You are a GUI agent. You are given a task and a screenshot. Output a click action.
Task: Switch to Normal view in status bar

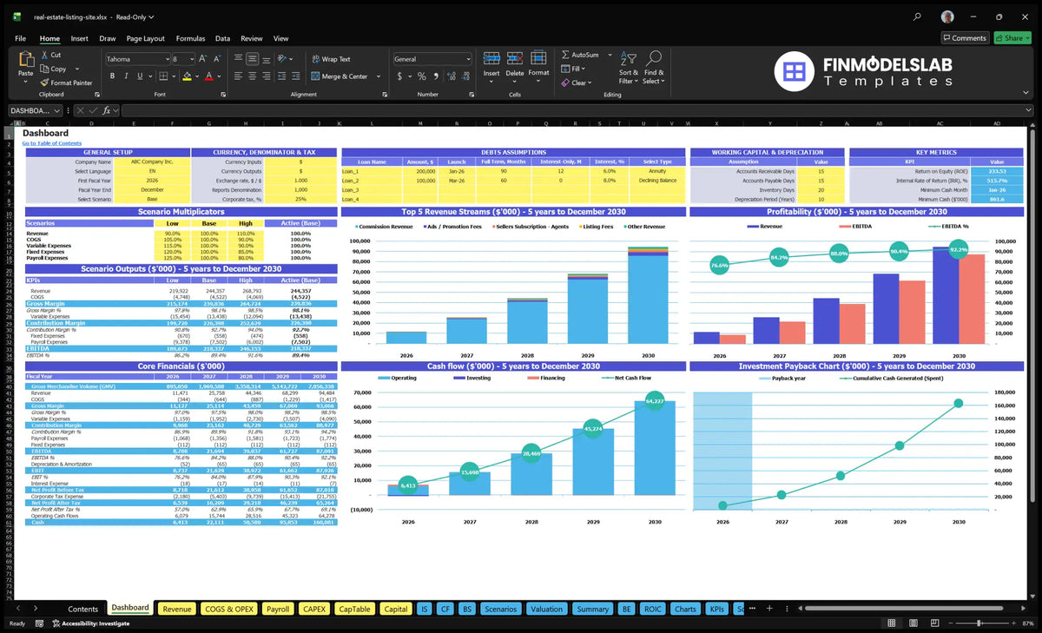[x=892, y=623]
